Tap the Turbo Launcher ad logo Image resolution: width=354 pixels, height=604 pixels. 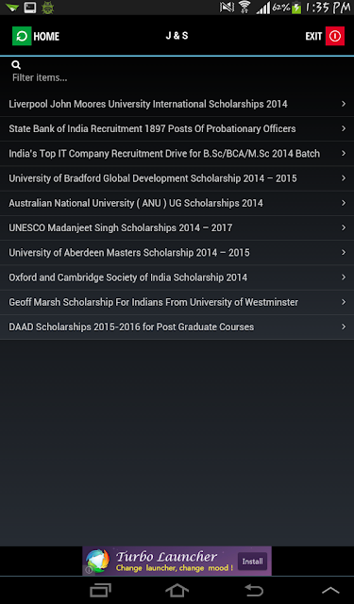coord(98,561)
